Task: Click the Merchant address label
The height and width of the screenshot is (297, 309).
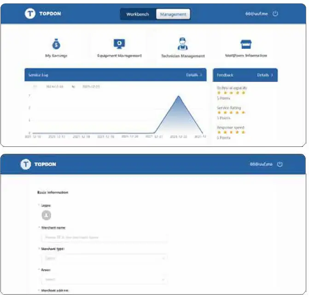Action: point(55,291)
